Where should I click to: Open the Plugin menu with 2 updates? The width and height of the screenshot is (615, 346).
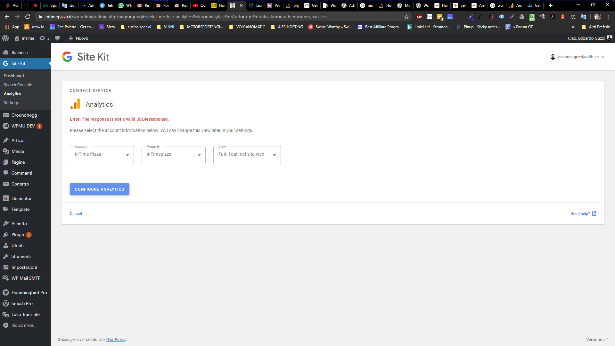[18, 235]
